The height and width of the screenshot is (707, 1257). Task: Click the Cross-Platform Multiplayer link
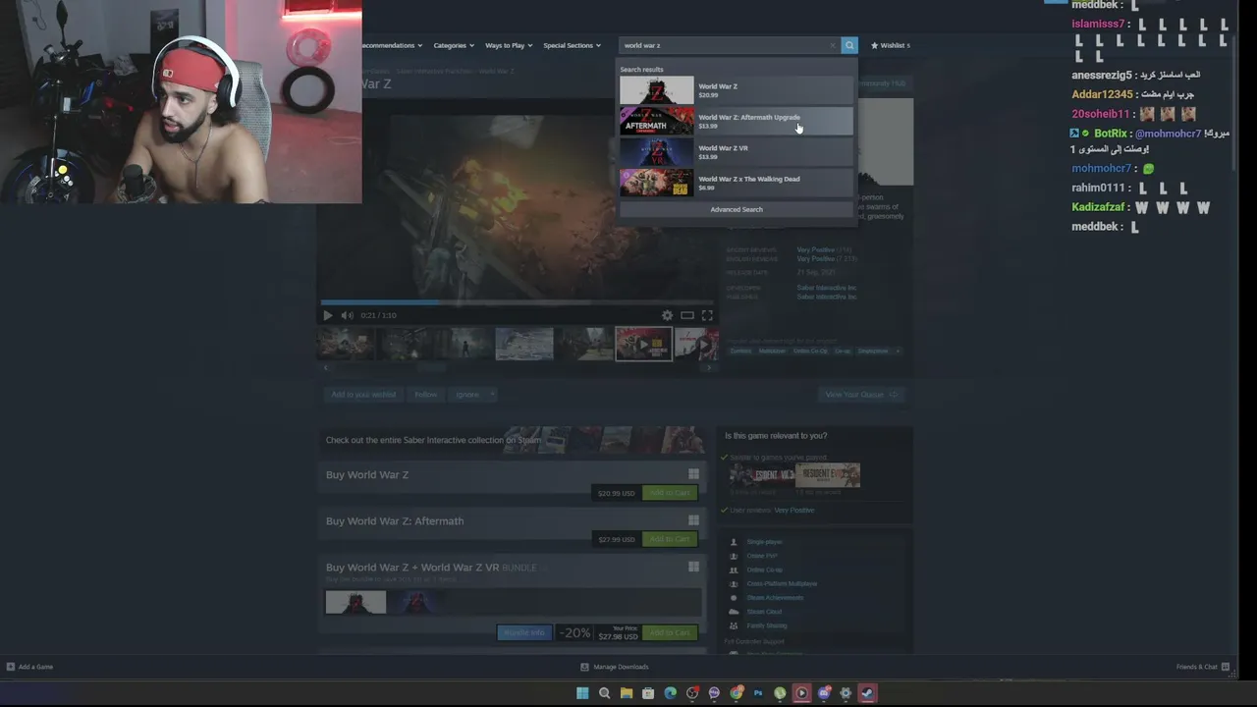(782, 583)
